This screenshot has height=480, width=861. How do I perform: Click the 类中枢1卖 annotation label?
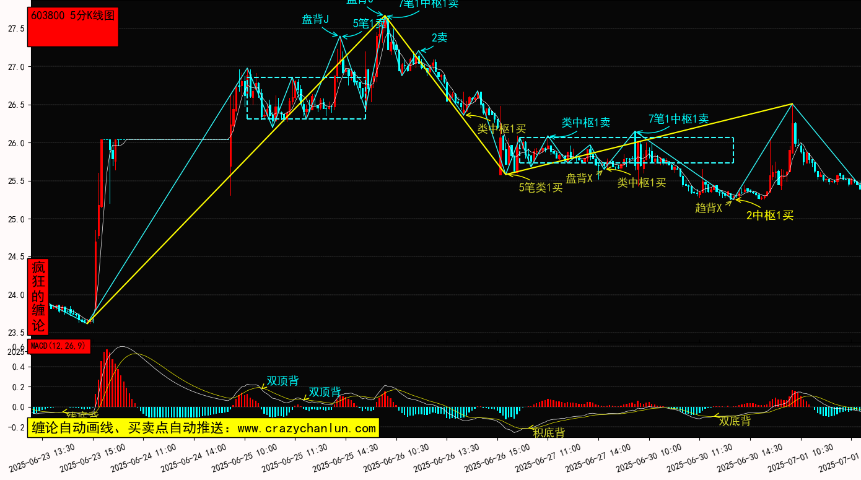click(x=586, y=123)
